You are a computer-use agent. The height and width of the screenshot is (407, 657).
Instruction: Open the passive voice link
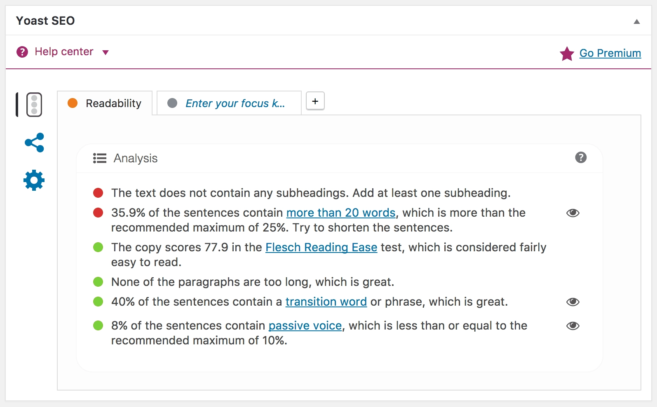pos(305,325)
